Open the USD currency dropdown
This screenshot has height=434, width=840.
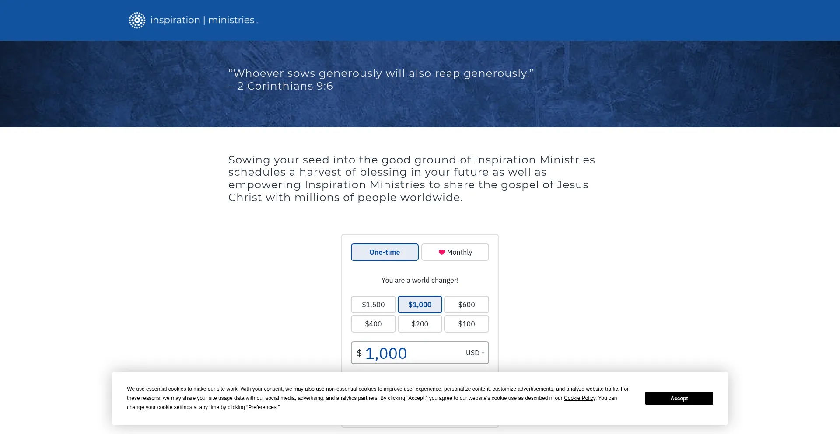pos(475,353)
